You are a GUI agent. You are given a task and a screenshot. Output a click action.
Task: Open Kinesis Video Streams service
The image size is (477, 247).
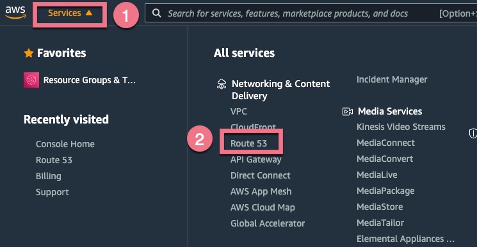(401, 127)
